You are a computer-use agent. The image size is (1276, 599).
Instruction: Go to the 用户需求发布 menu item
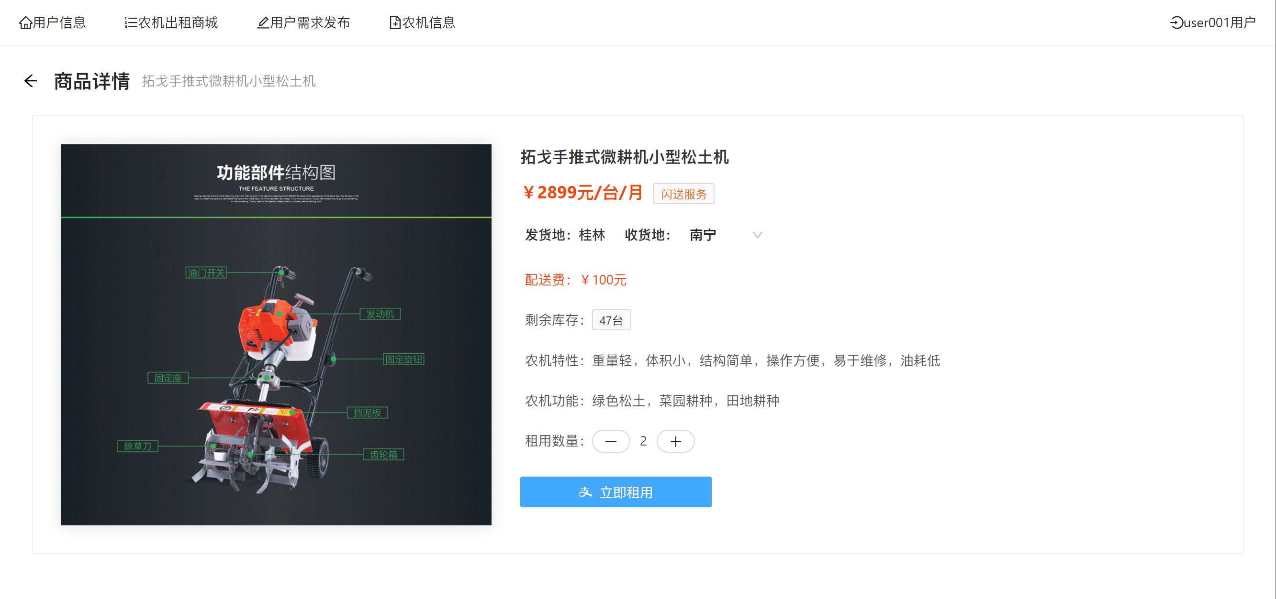[310, 23]
